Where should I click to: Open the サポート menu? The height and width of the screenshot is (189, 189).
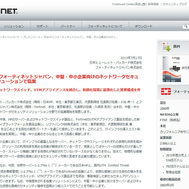coord(43,26)
